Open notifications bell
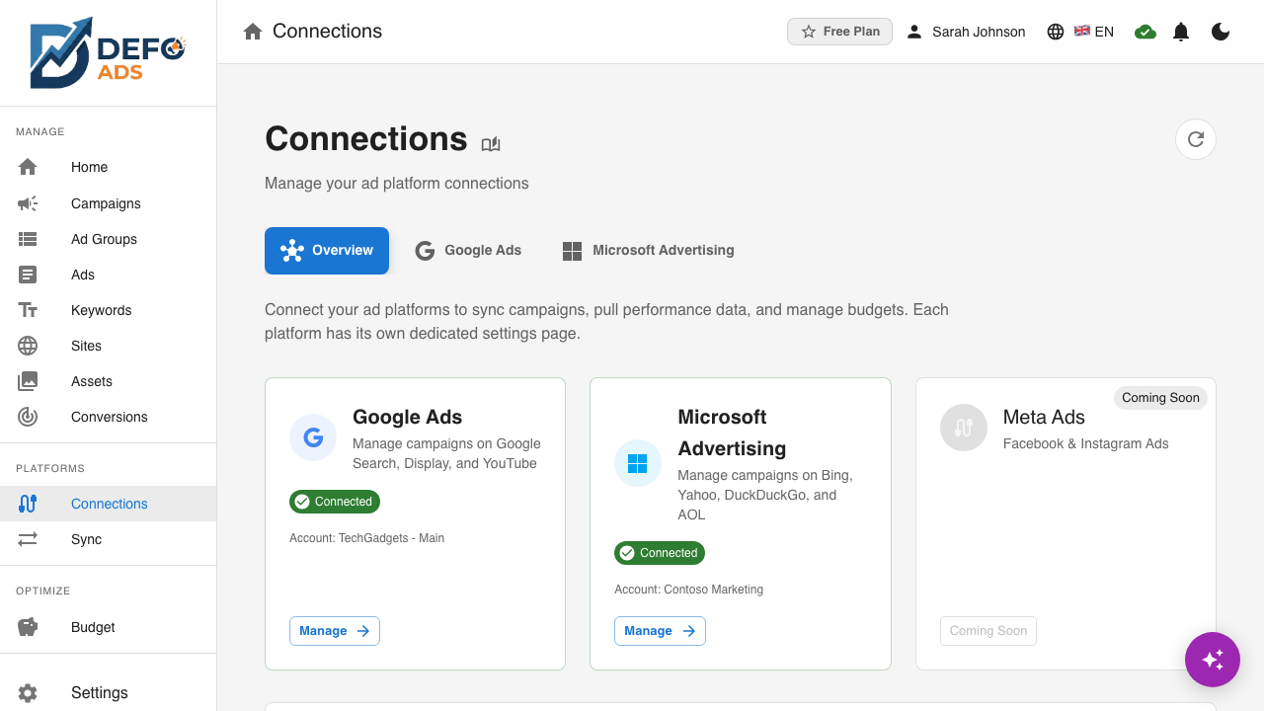The height and width of the screenshot is (711, 1264). tap(1181, 32)
